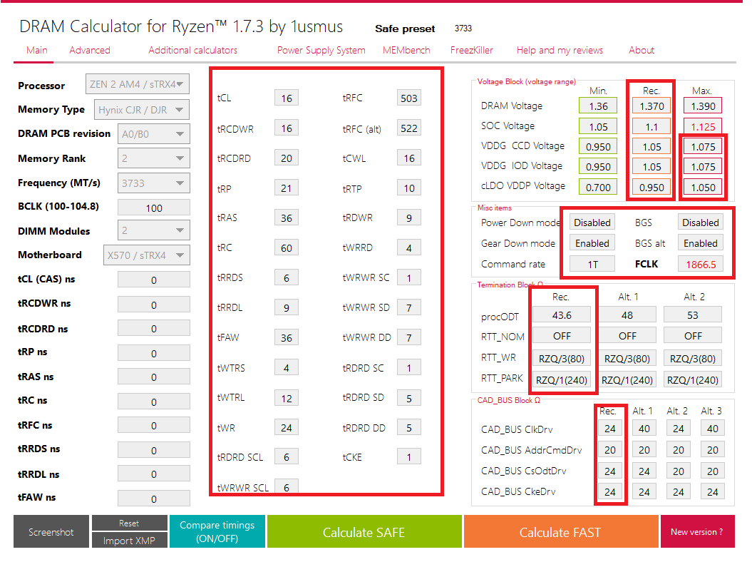752x562 pixels.
Task: Click the Import XMP button
Action: click(x=130, y=541)
